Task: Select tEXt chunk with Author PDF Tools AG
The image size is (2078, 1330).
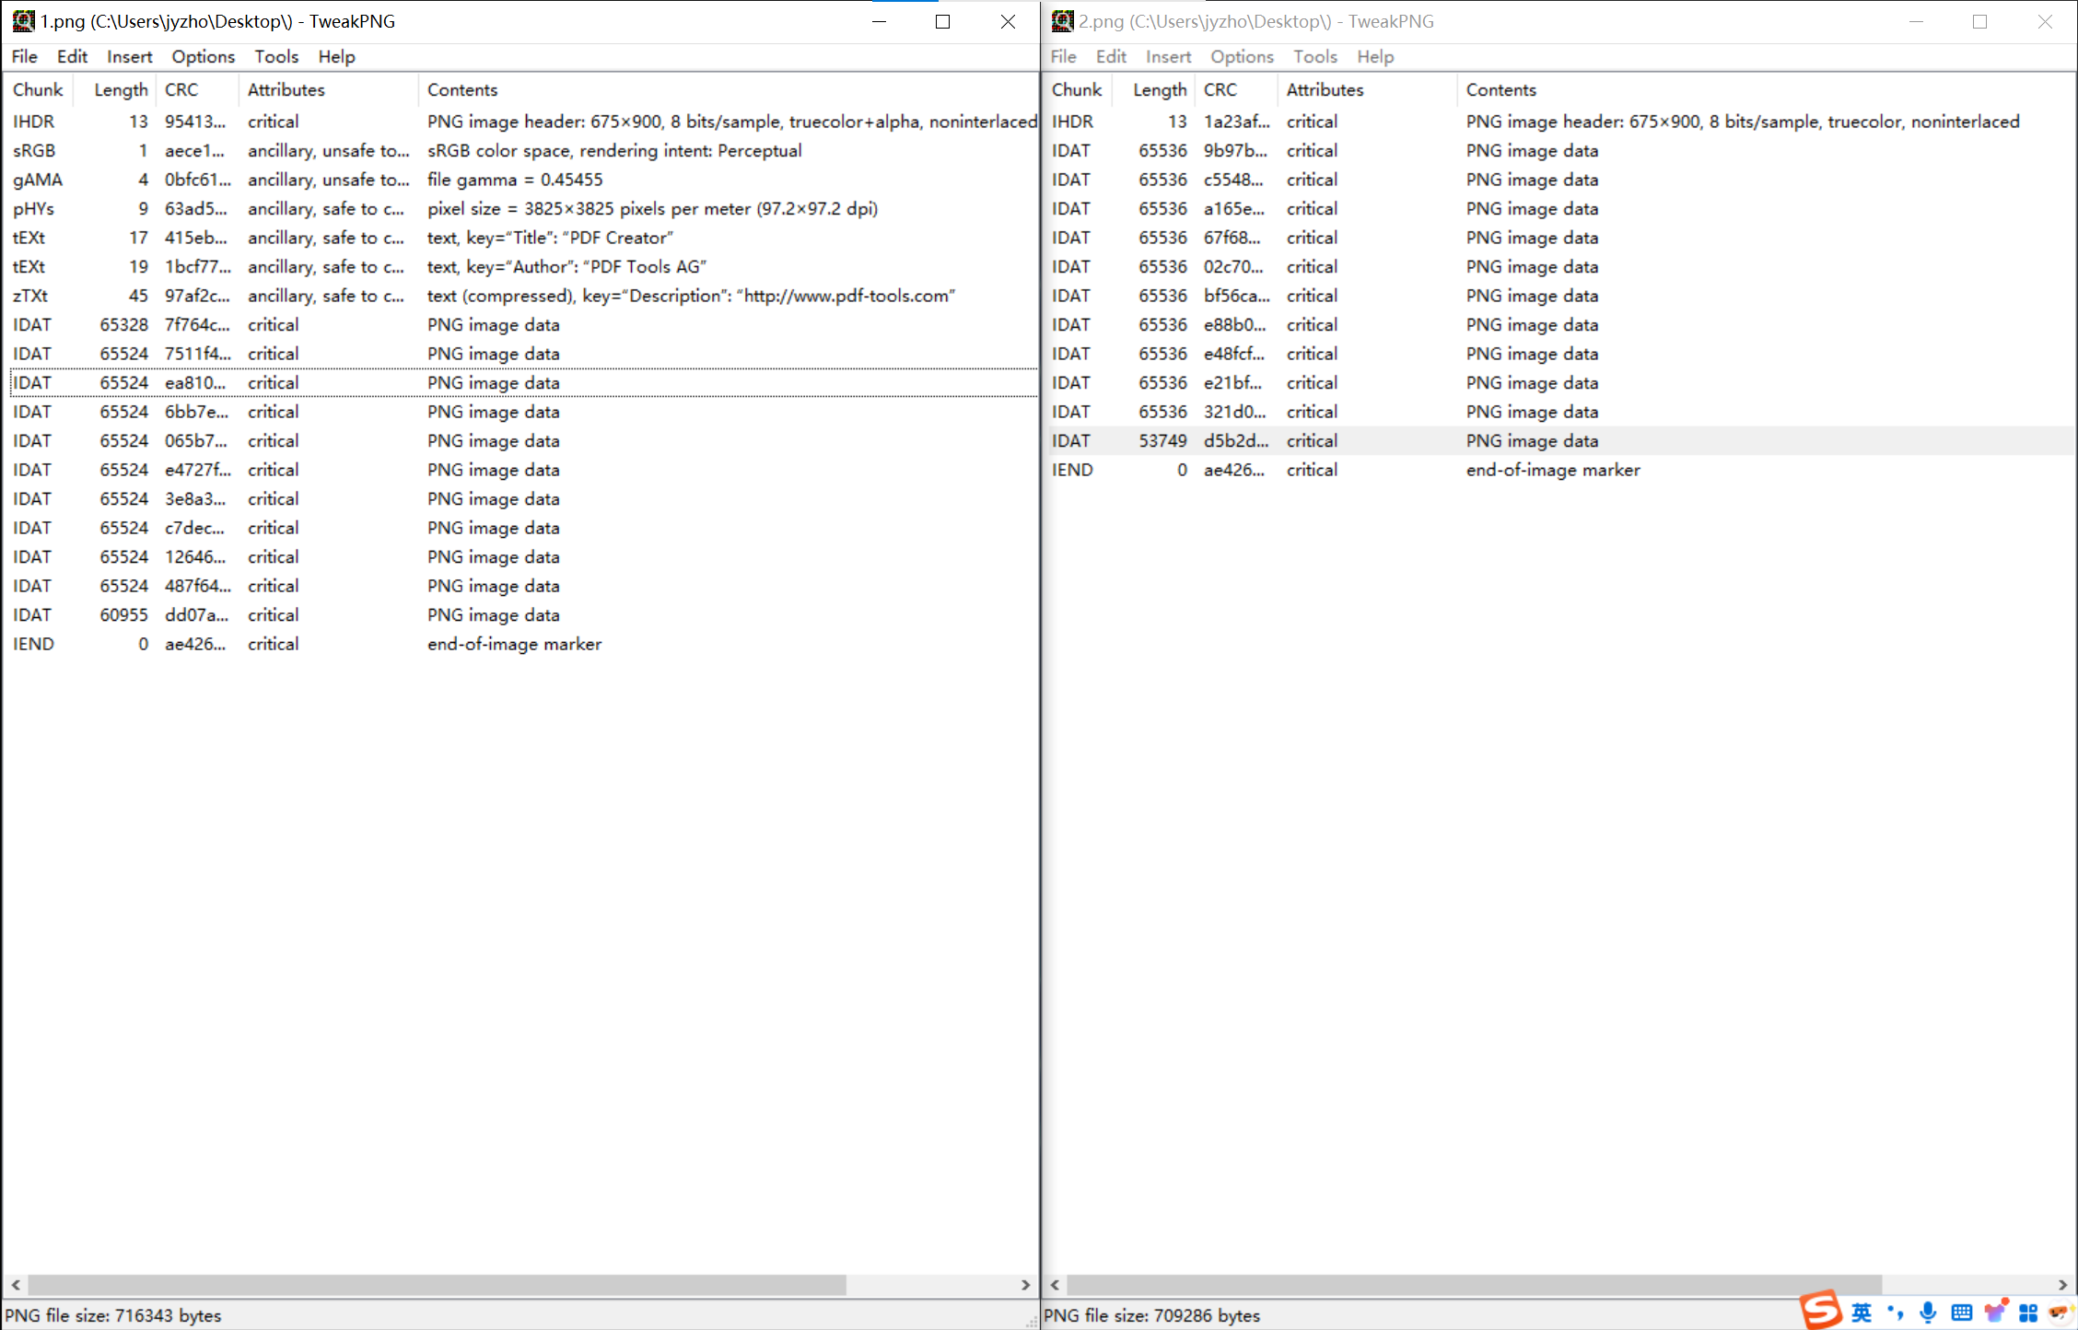Action: coord(523,266)
